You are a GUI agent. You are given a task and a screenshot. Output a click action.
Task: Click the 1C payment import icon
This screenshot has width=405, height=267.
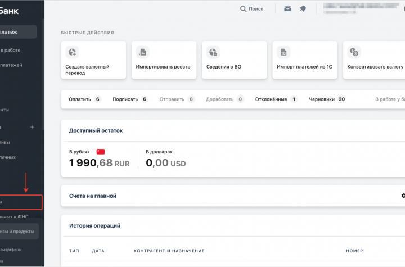(284, 52)
